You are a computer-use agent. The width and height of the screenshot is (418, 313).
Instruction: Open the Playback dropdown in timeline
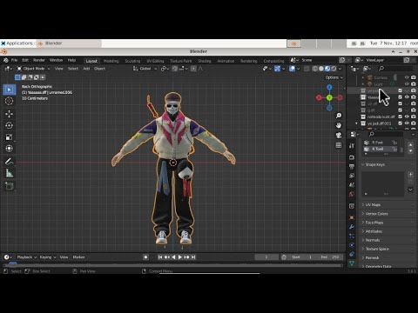tap(26, 257)
